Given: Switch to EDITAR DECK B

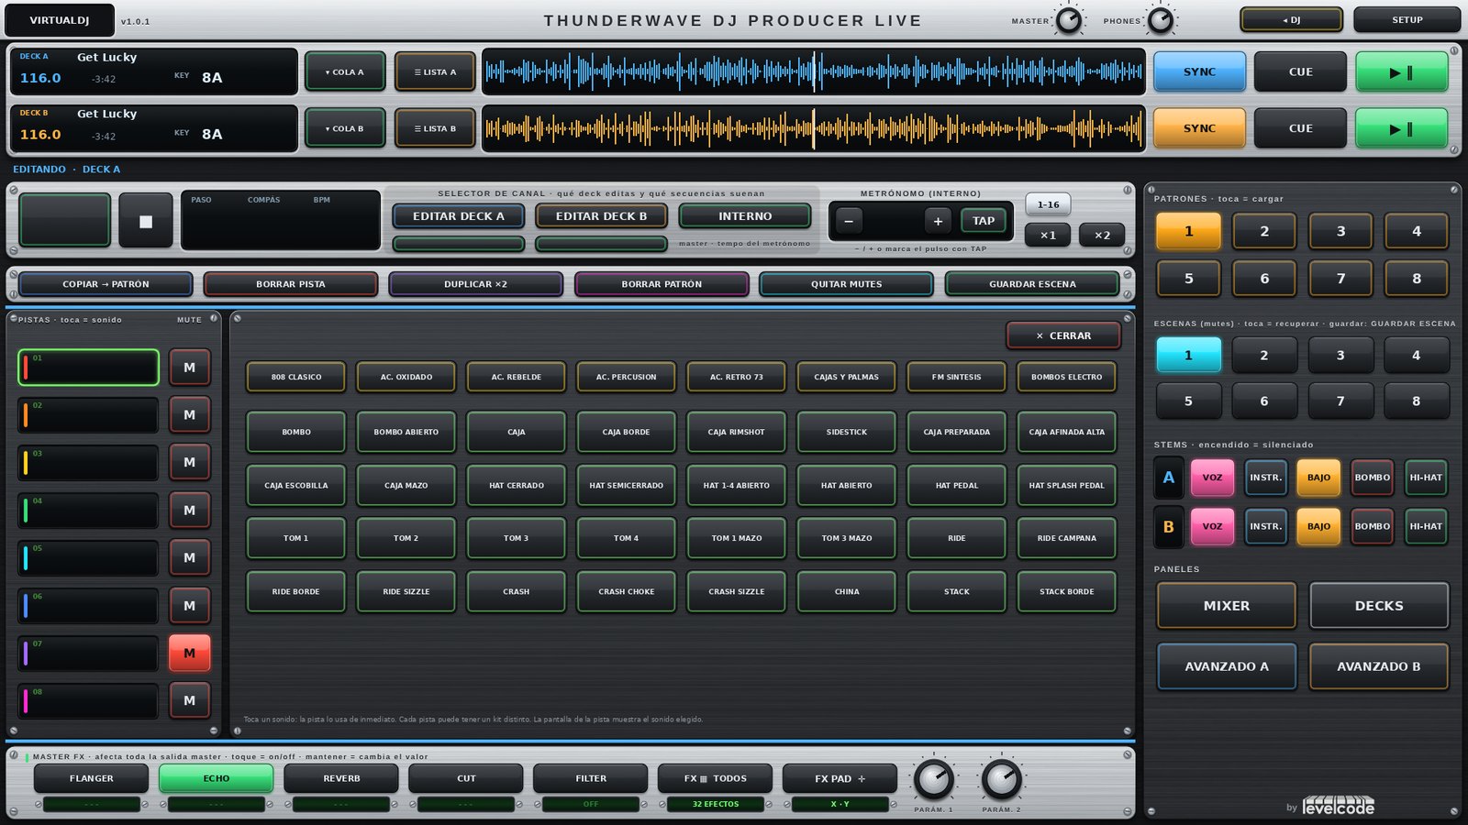Looking at the screenshot, I should 601,216.
